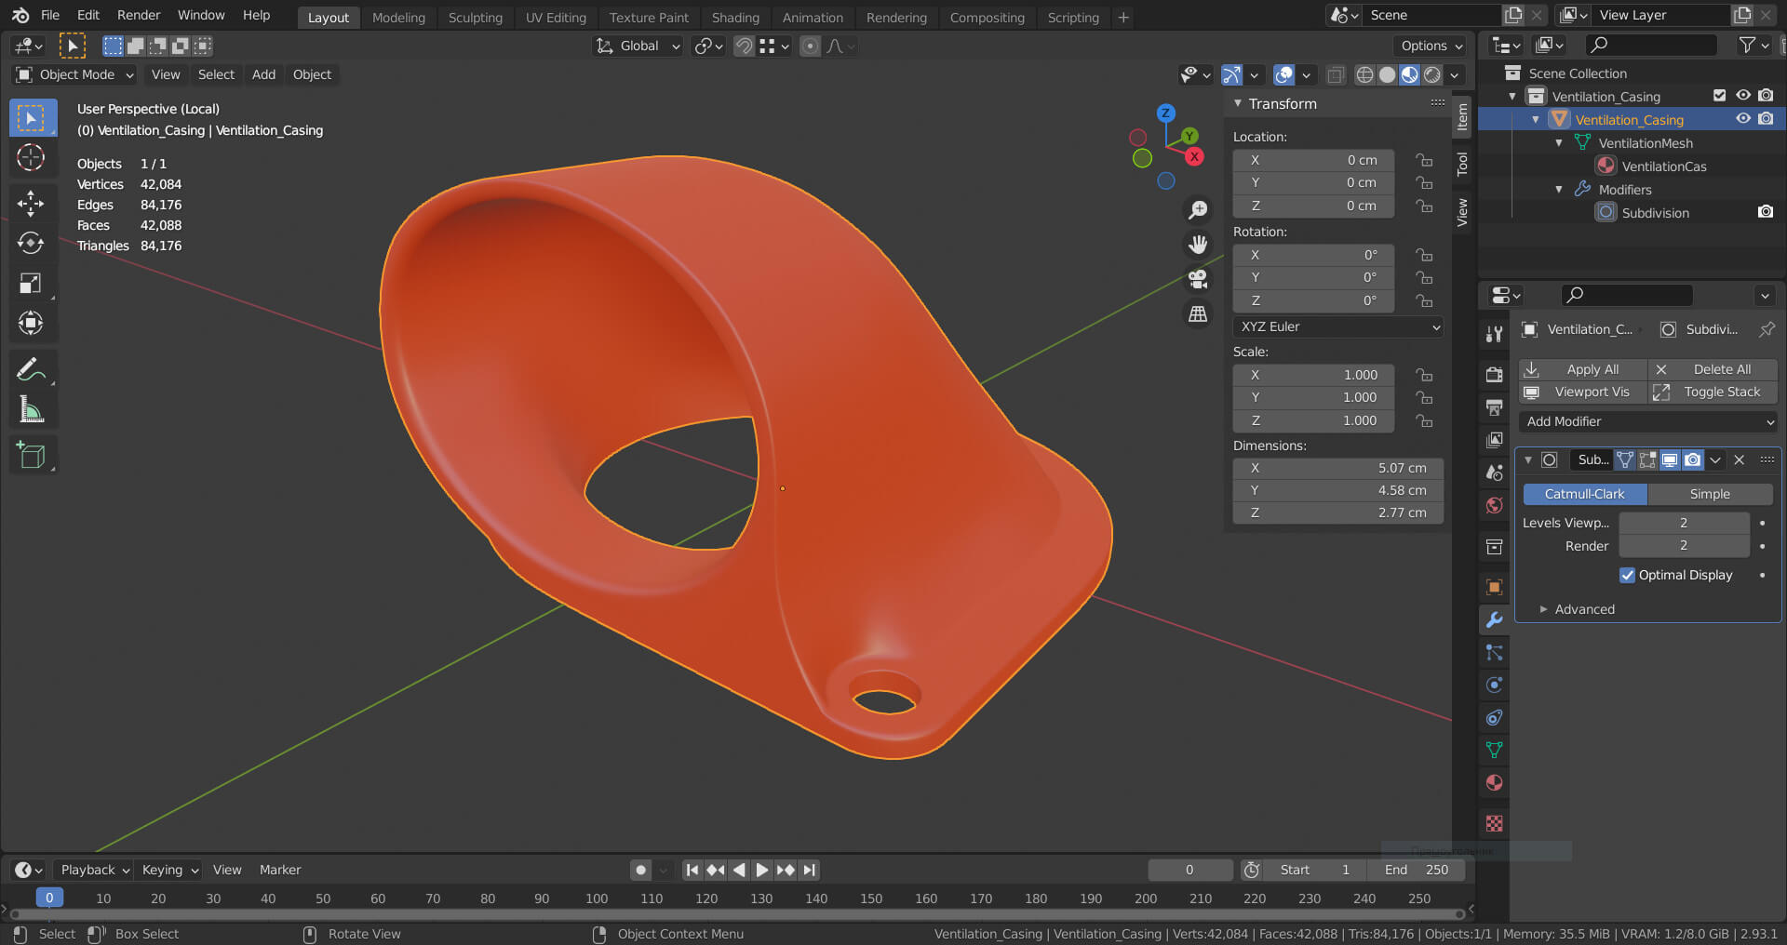
Task: Open the Material properties tab
Action: [1494, 783]
